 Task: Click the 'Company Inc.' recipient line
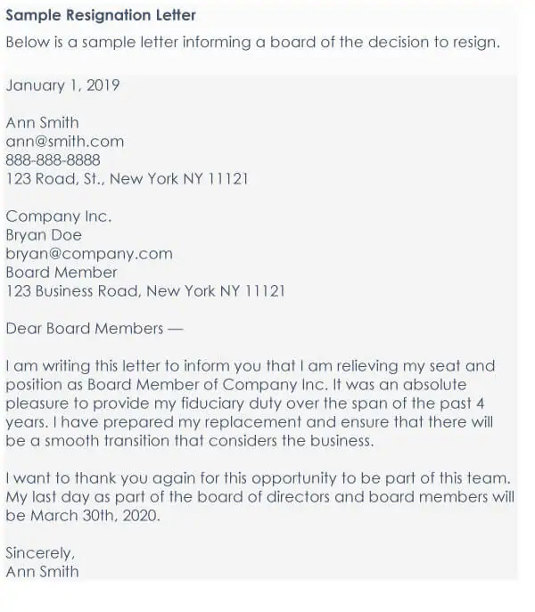[x=59, y=216]
